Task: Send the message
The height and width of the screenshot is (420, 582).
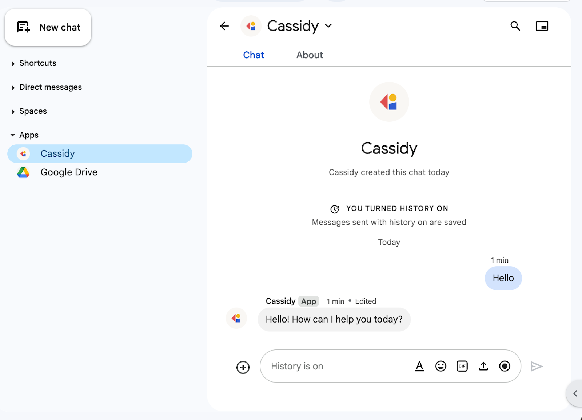Action: (537, 366)
